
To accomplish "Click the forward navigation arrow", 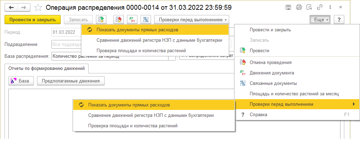I will coord(23,7).
